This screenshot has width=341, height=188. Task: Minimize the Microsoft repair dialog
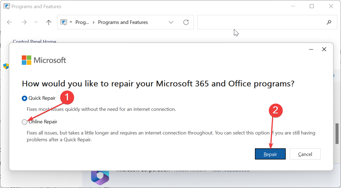pos(311,49)
